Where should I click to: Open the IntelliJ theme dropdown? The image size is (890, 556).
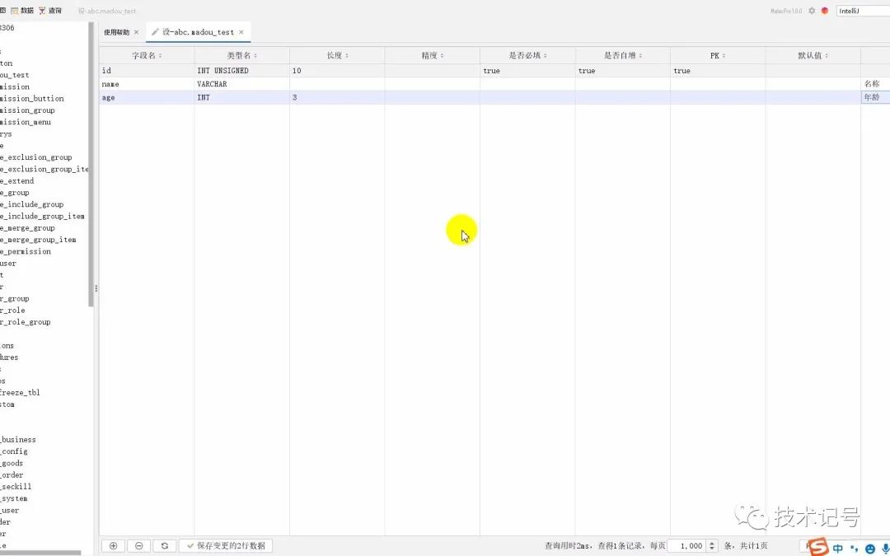point(863,11)
